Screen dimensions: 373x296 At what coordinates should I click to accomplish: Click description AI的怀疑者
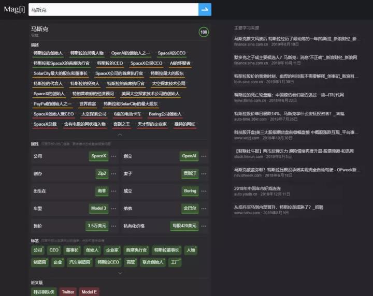pyautogui.click(x=180, y=63)
